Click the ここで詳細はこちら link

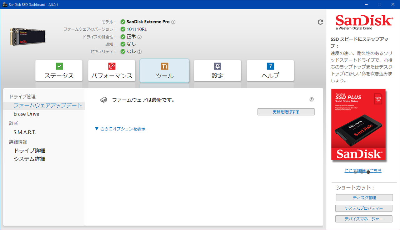[363, 171]
